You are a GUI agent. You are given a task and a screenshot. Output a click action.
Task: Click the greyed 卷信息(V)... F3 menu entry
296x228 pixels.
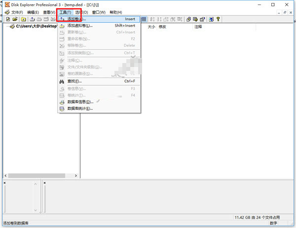pos(99,89)
